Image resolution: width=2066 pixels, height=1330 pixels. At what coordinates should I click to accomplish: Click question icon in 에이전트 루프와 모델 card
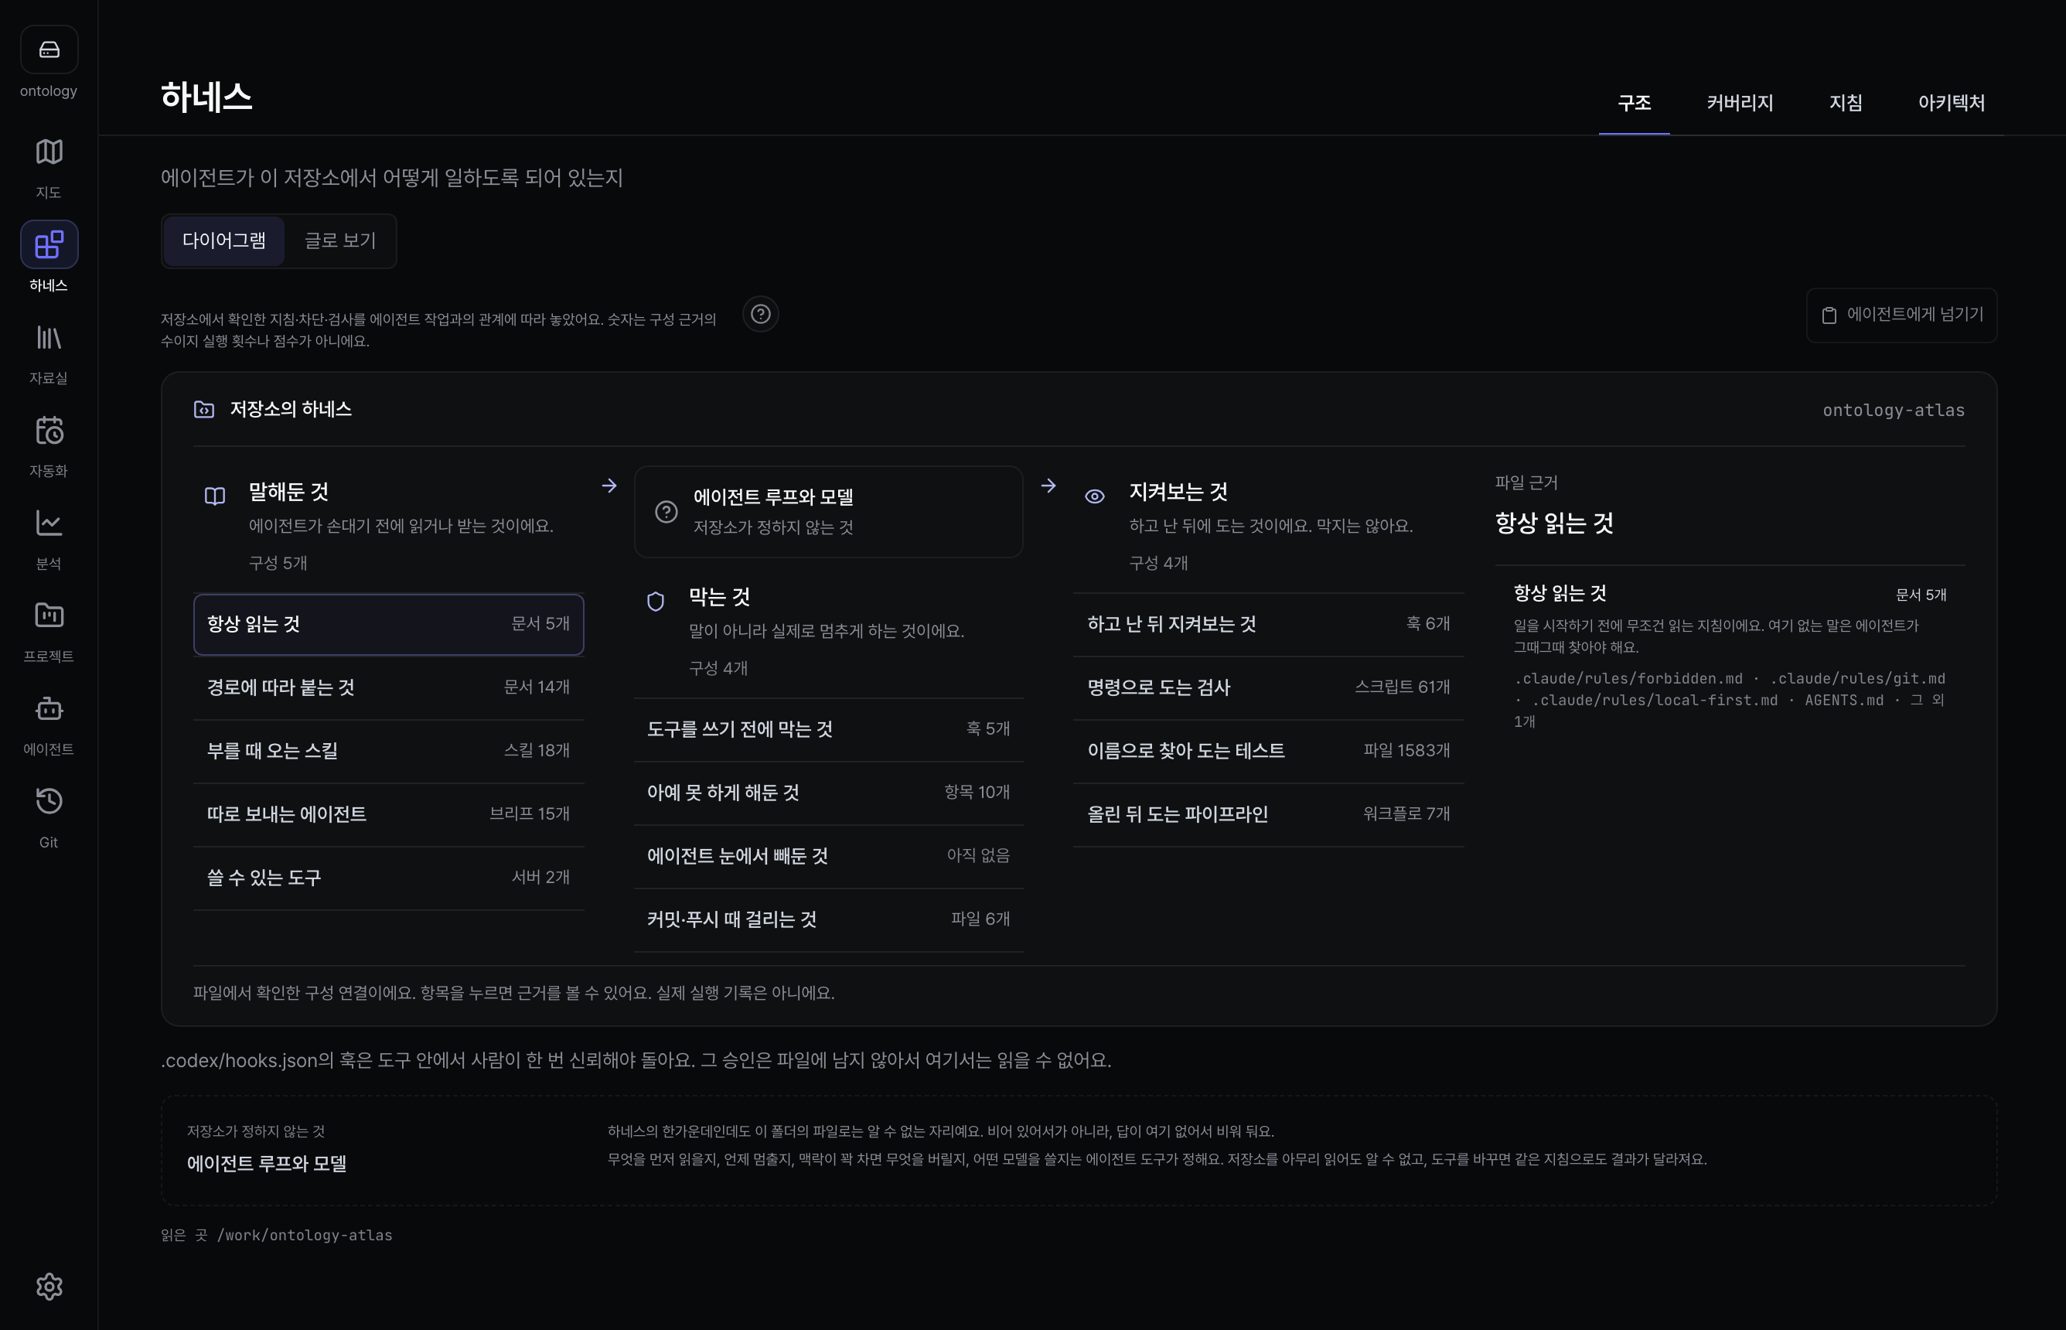click(x=667, y=512)
